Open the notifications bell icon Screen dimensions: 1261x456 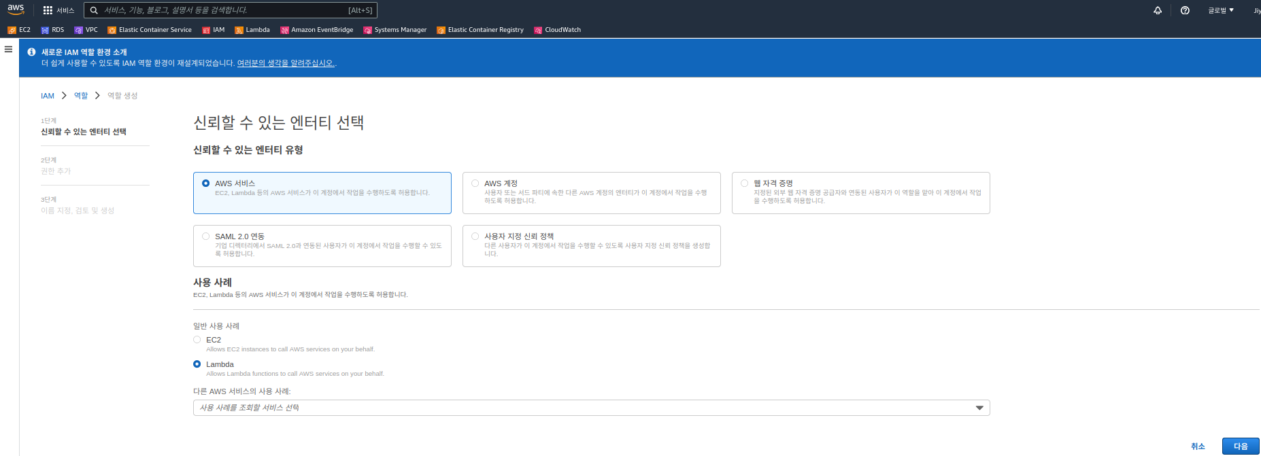pos(1158,10)
